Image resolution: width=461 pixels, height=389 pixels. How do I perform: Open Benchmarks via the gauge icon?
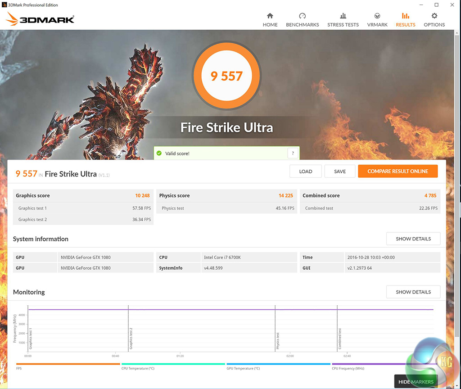point(303,16)
